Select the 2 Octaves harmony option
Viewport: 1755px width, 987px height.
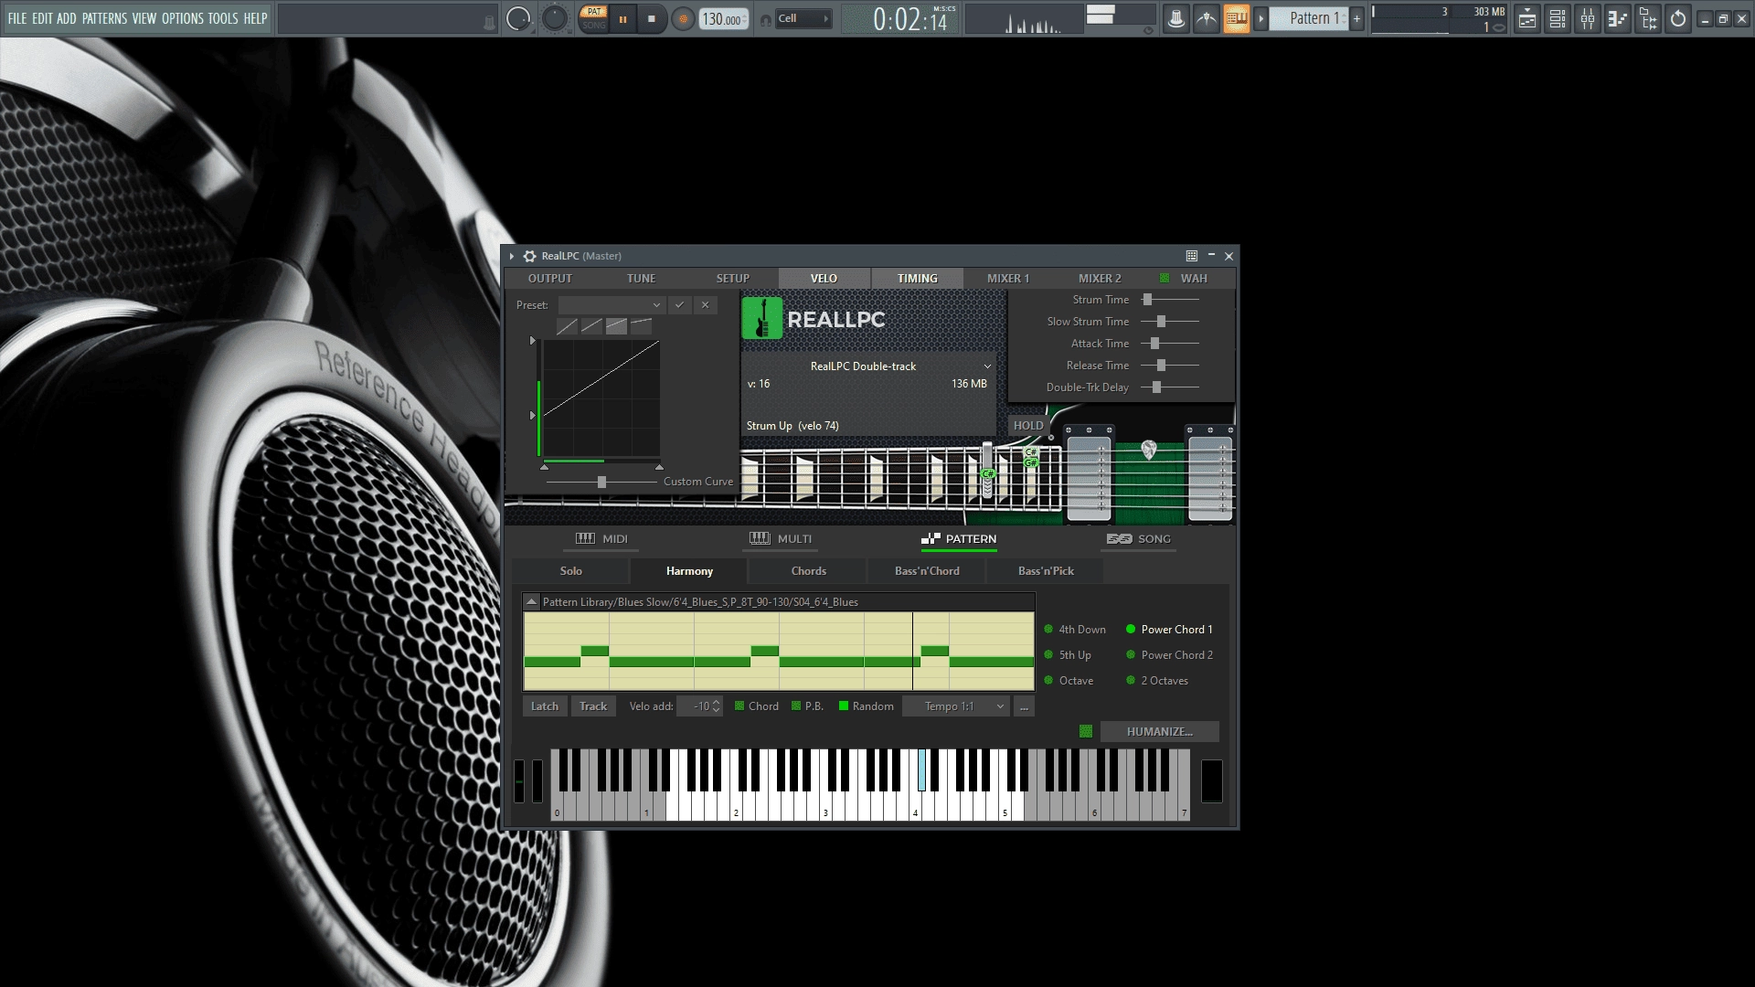(x=1157, y=681)
